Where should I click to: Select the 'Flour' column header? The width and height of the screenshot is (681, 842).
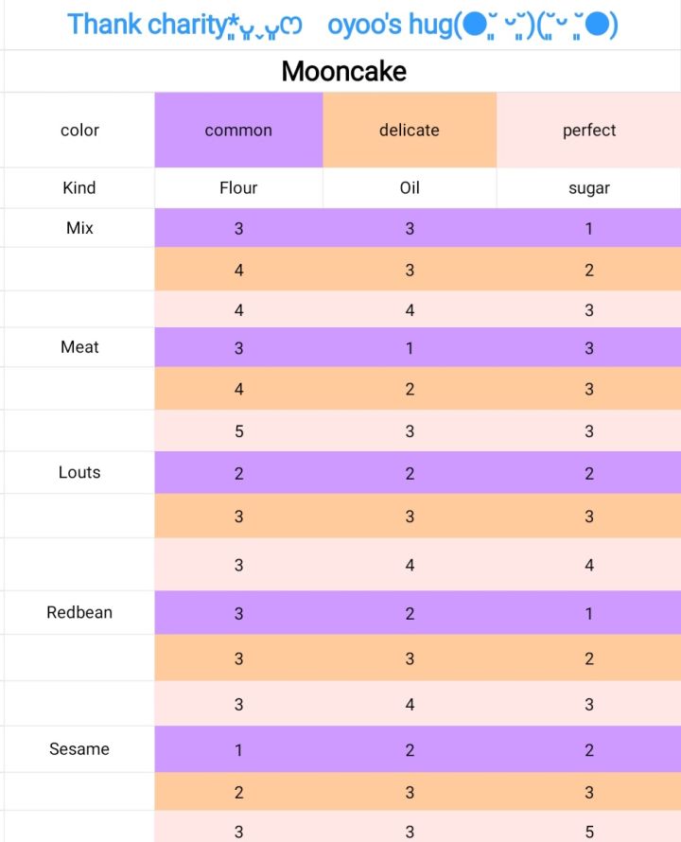click(x=238, y=188)
